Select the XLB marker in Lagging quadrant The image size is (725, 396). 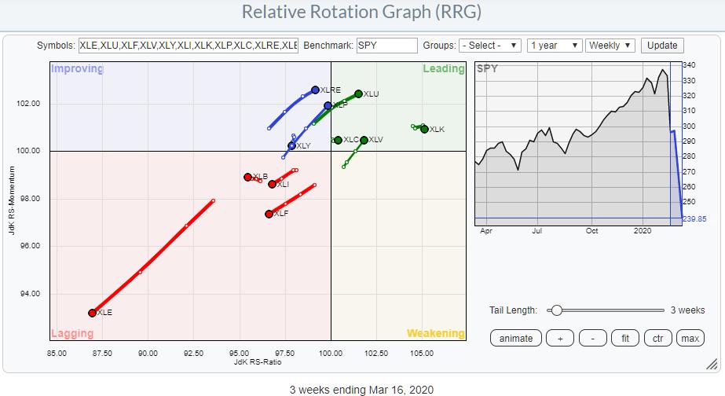[x=247, y=177]
